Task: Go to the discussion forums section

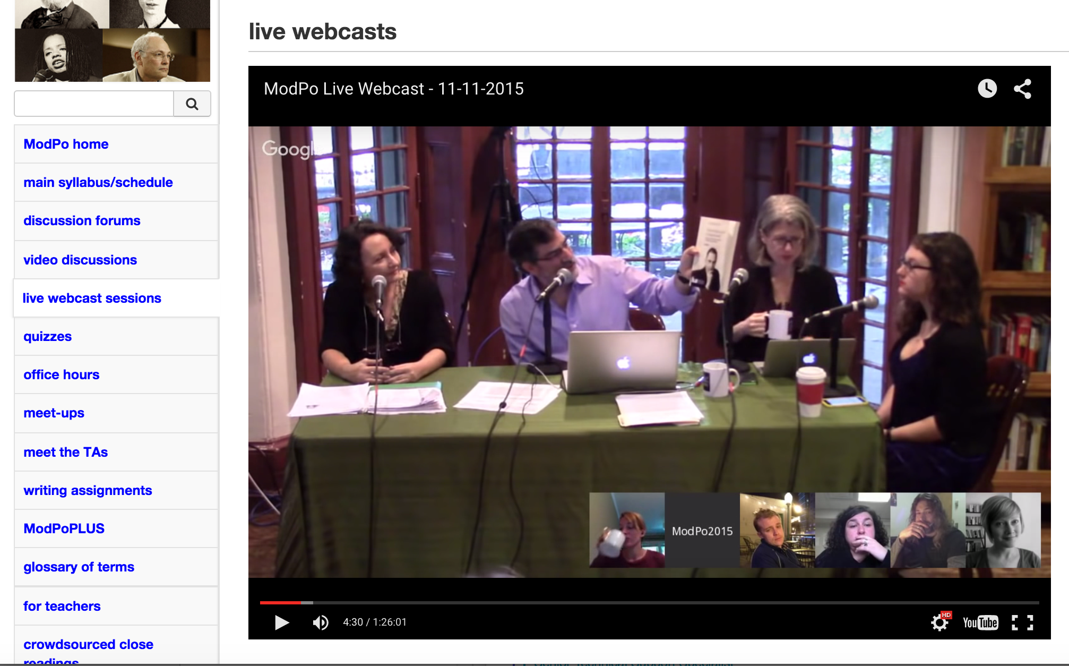Action: pyautogui.click(x=82, y=220)
